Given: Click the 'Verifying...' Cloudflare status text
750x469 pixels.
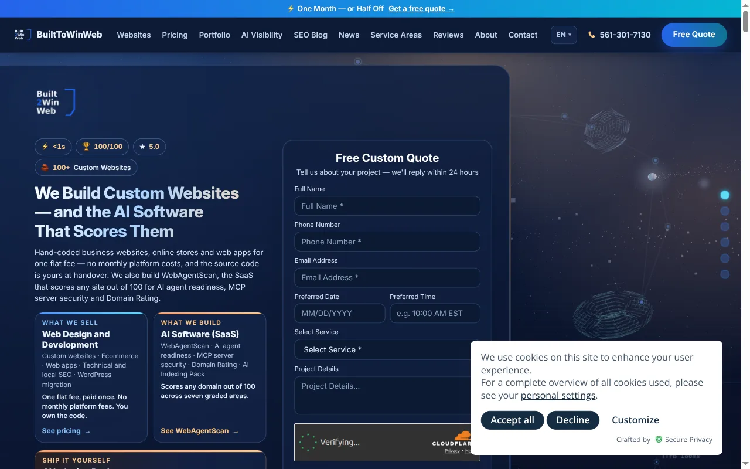Looking at the screenshot, I should click(340, 442).
